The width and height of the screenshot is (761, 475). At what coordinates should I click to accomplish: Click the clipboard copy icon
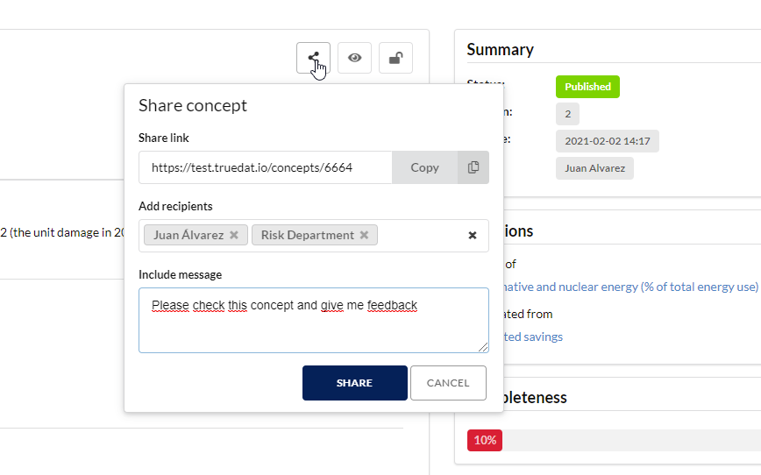(473, 167)
